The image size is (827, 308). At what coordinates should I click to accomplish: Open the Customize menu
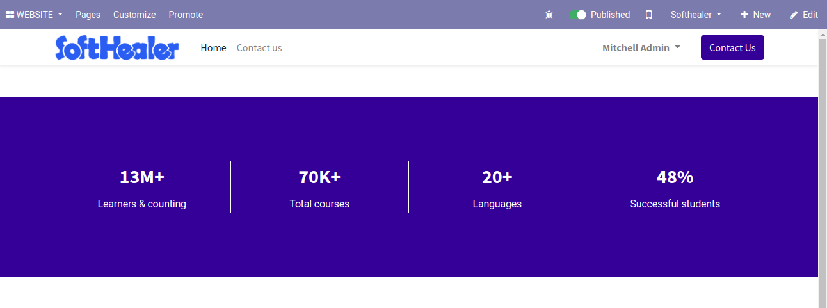(134, 14)
